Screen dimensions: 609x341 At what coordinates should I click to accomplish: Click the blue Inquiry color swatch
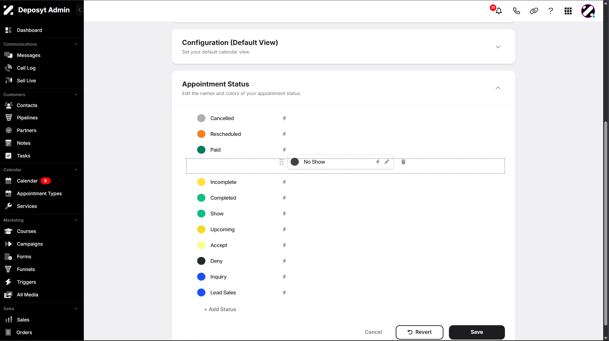point(201,277)
